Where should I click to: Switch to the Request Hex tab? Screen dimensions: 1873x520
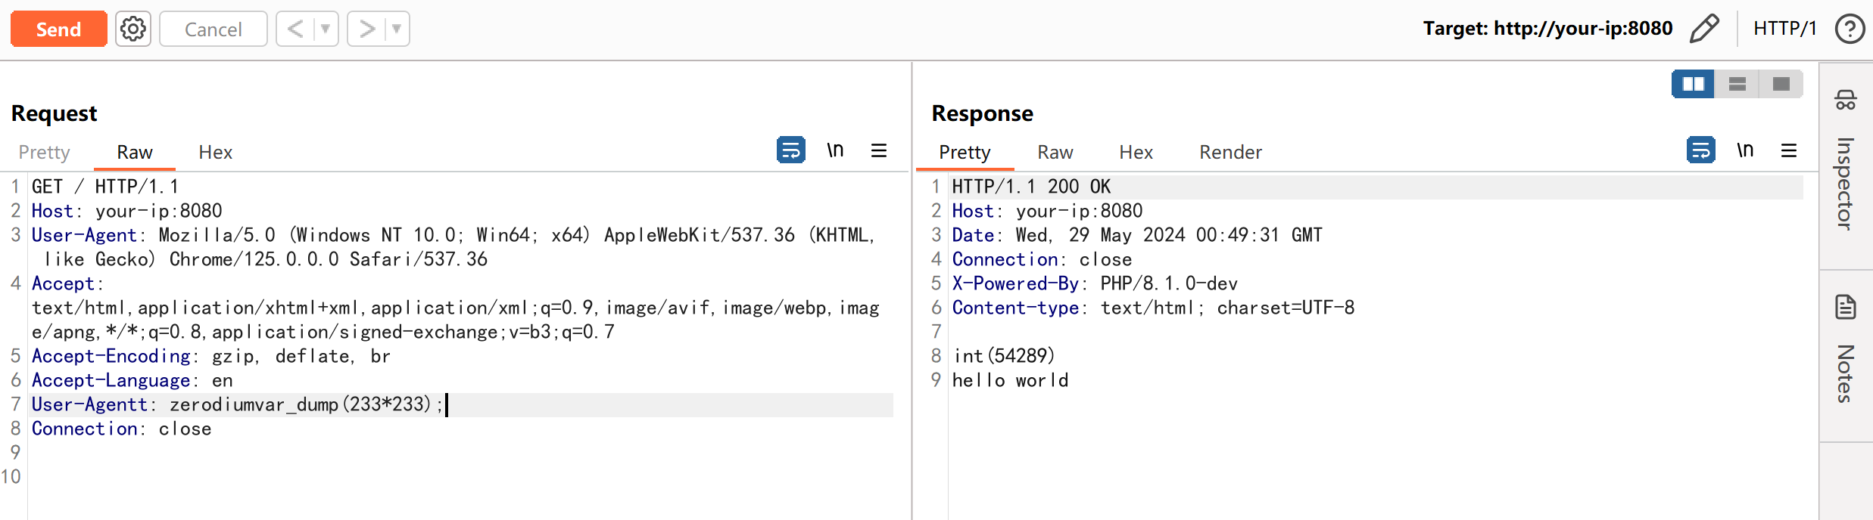[x=215, y=153]
